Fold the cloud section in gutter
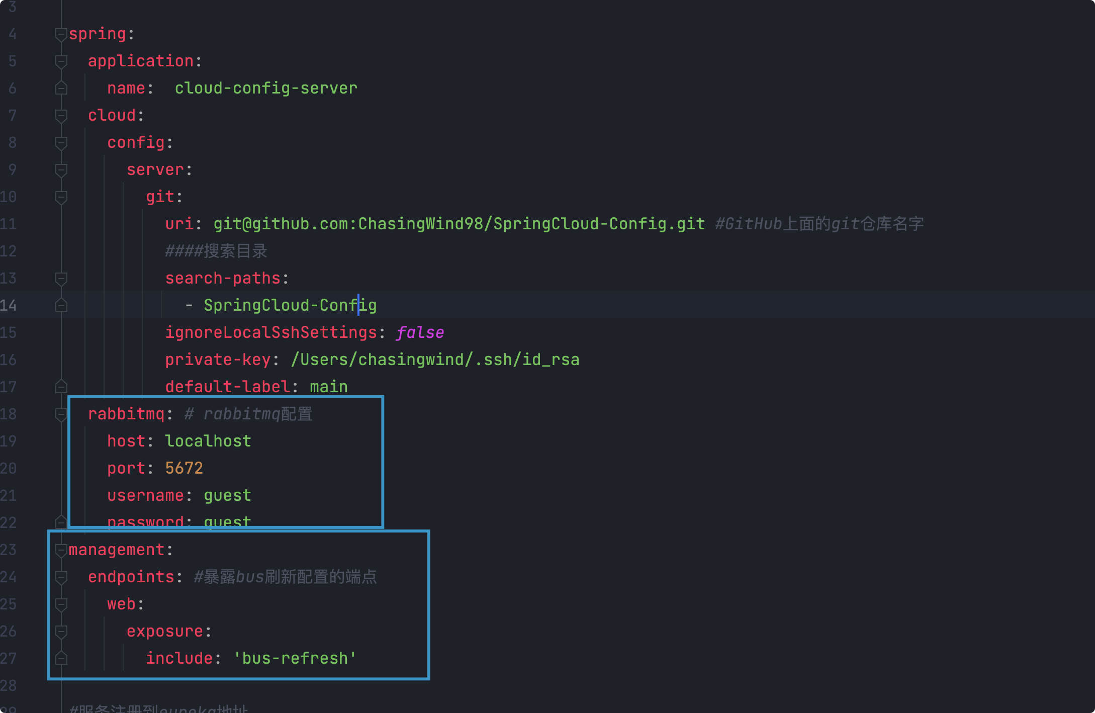This screenshot has width=1095, height=713. pos(61,116)
